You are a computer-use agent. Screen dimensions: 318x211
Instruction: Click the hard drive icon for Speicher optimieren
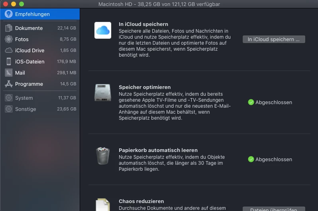point(103,93)
